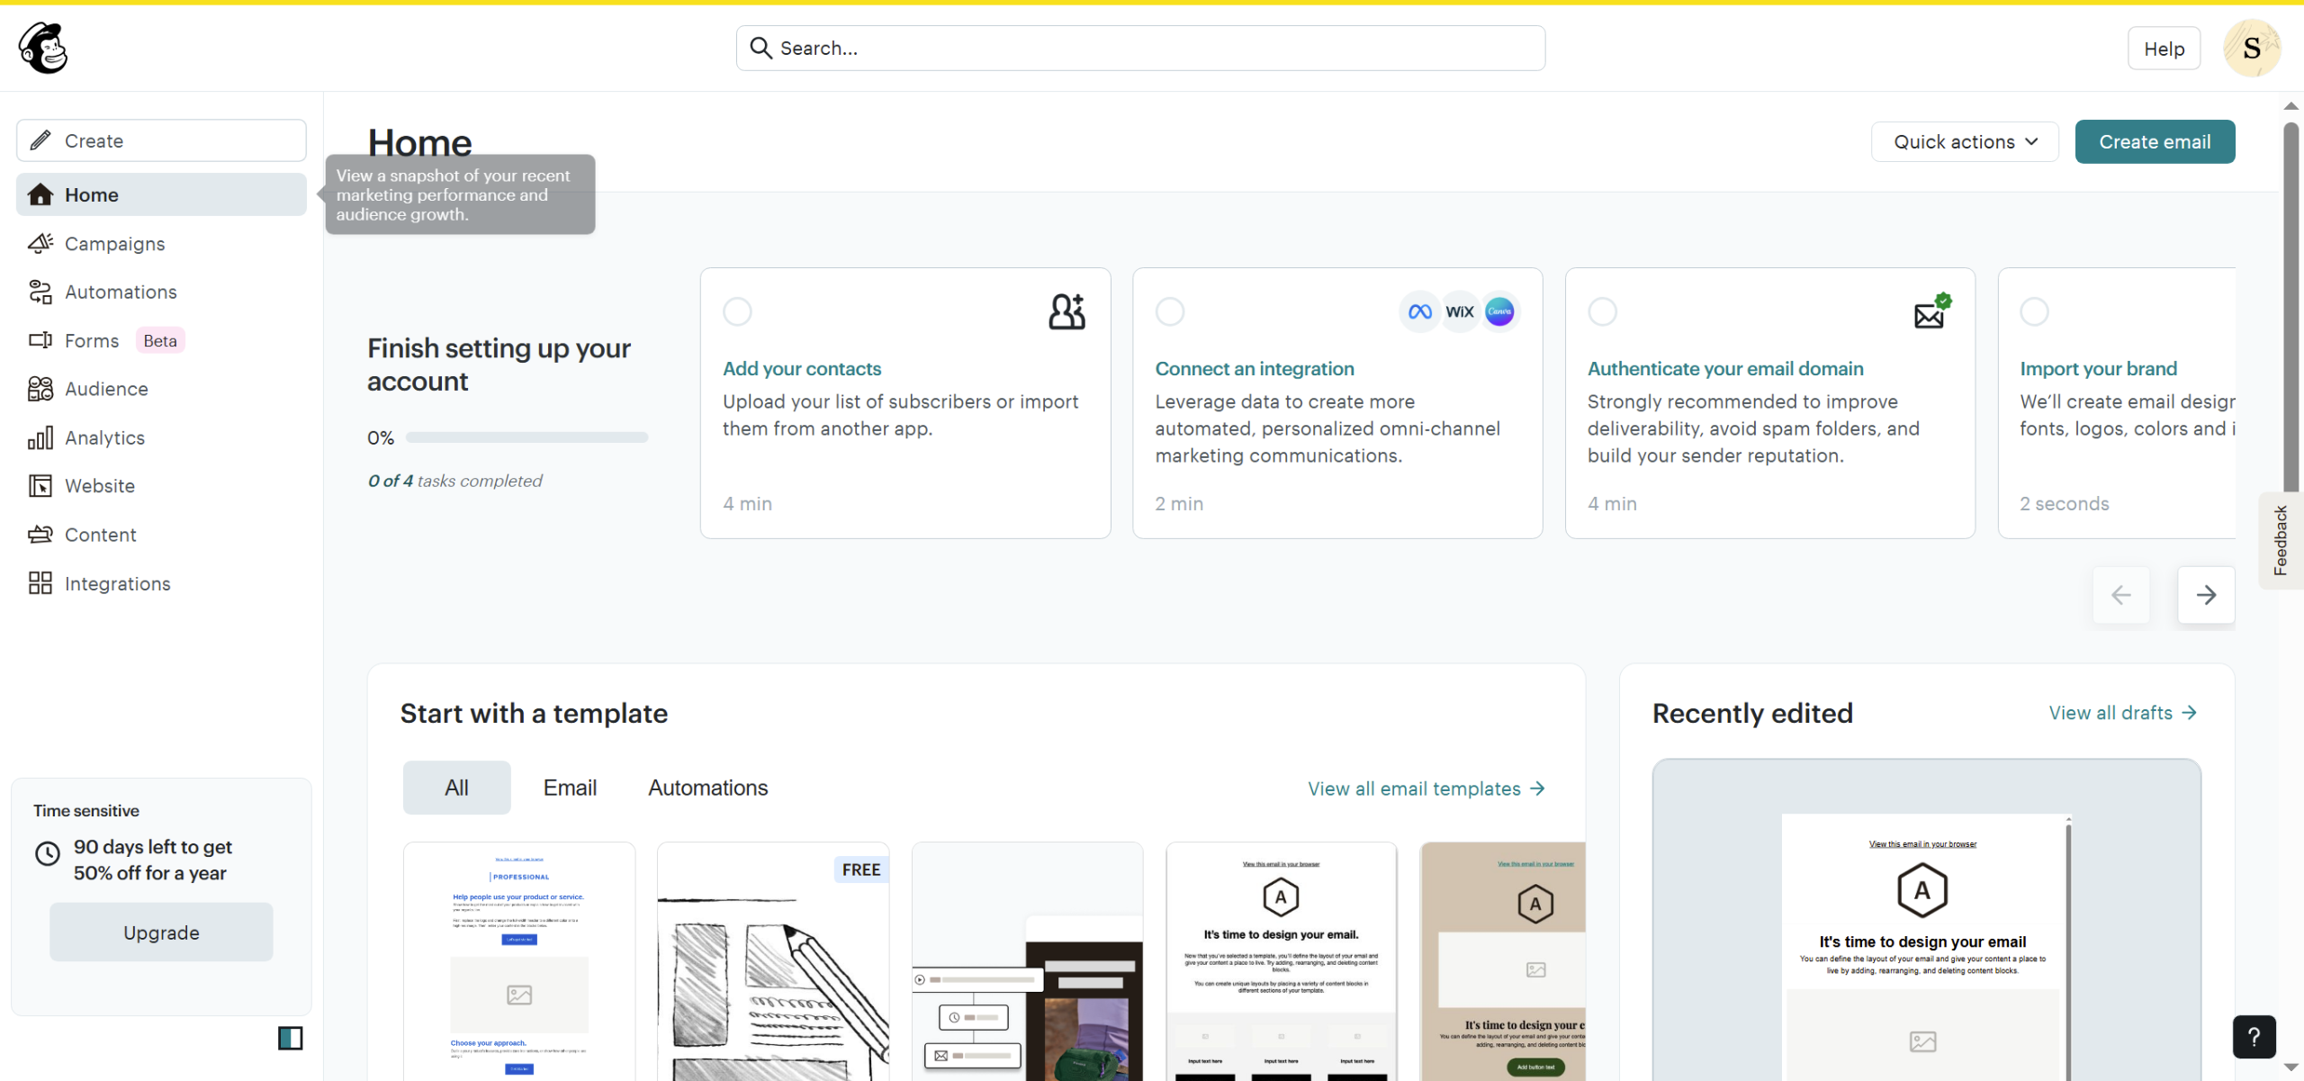The image size is (2304, 1081).
Task: Open Integrations via grid icon
Action: click(40, 583)
